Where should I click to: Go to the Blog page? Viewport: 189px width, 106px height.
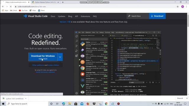(70, 16)
